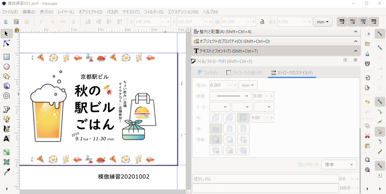Switch to the フィル(F) tab

208,73
